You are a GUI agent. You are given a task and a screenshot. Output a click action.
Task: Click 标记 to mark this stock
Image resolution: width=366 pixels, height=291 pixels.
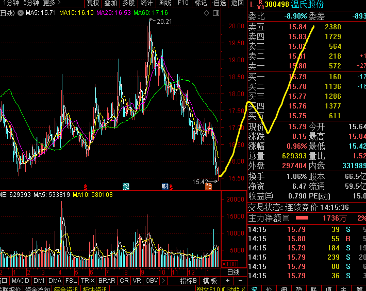click(201, 3)
